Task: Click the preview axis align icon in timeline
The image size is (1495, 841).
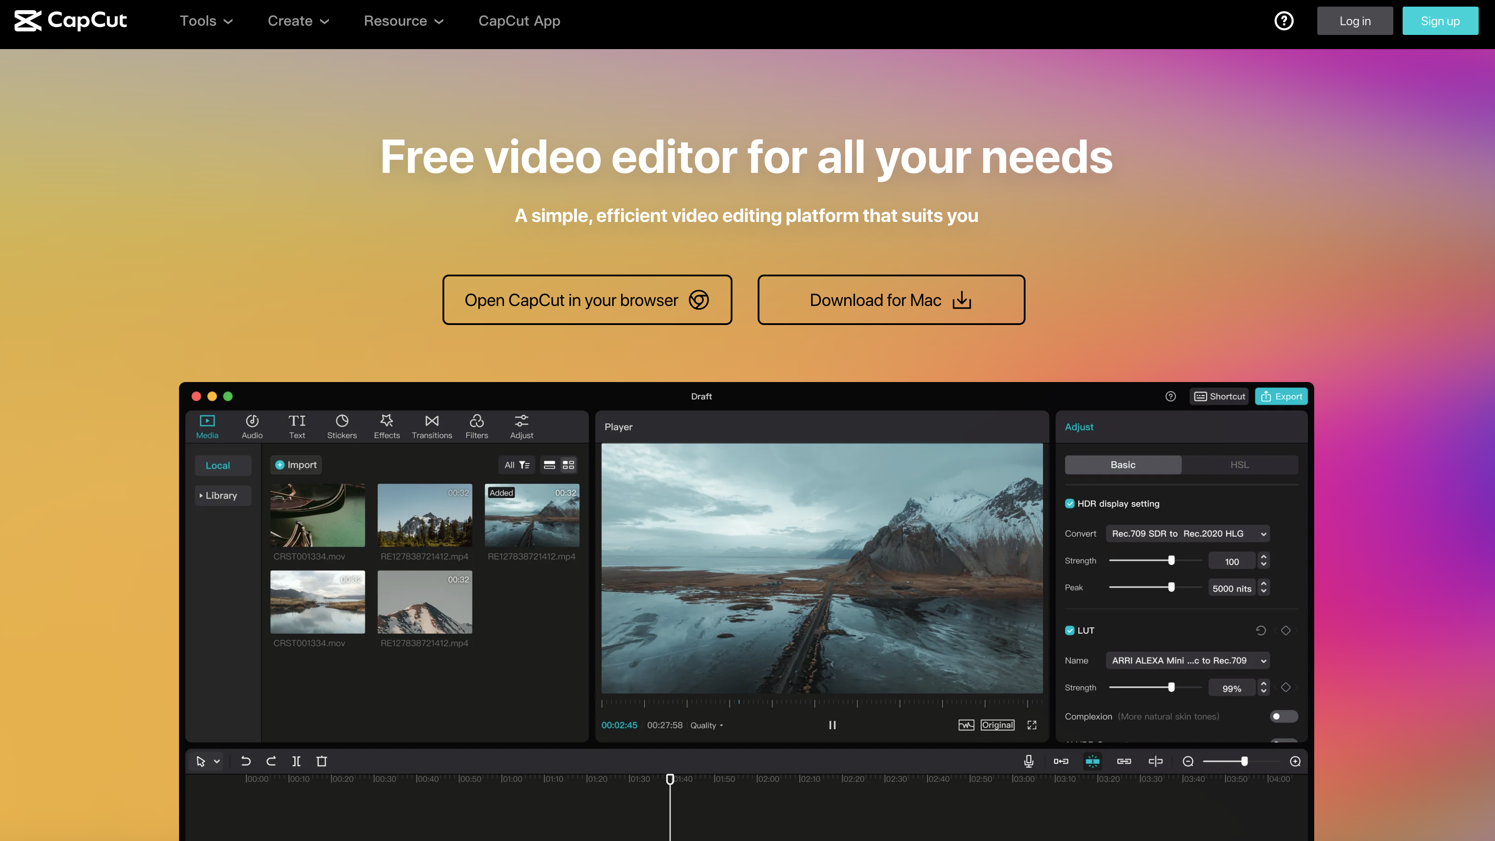Action: click(x=1156, y=761)
